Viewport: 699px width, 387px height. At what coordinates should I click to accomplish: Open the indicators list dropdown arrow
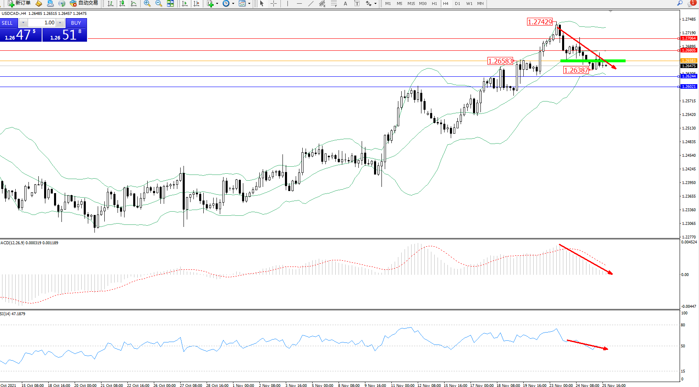[x=217, y=3]
